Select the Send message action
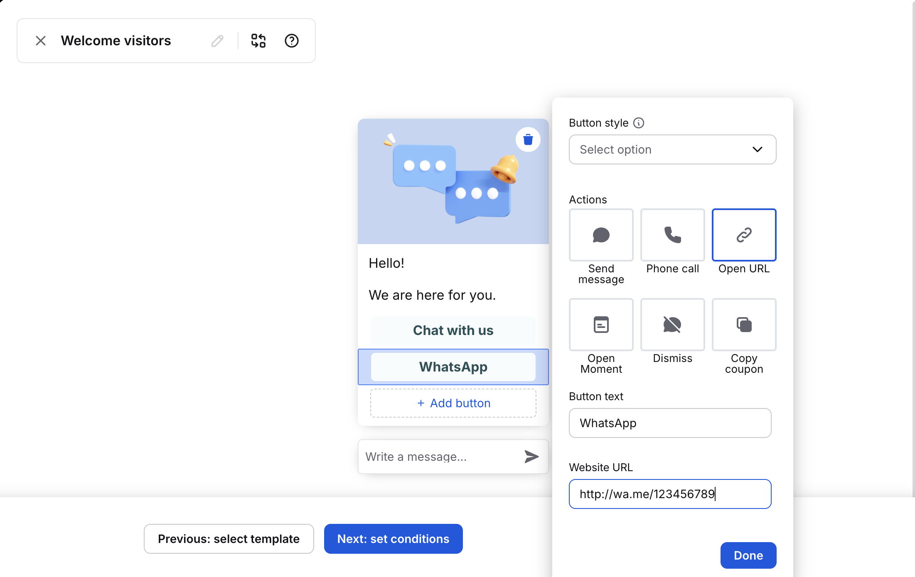Viewport: 915px width, 577px height. (601, 235)
